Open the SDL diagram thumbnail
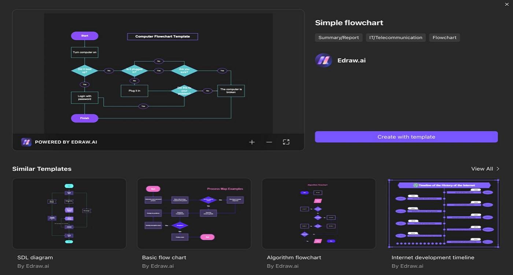 [x=69, y=214]
